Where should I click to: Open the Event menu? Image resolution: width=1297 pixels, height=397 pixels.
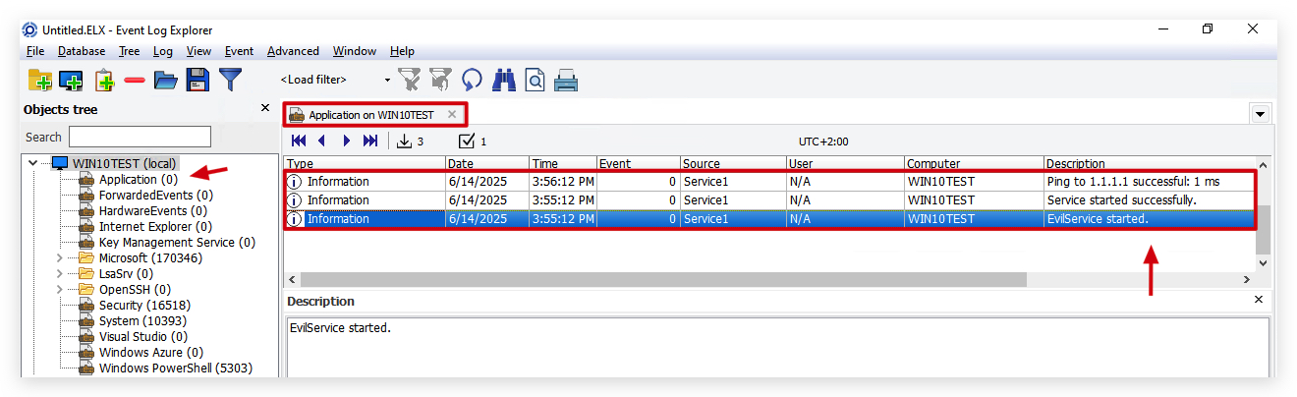pyautogui.click(x=239, y=51)
